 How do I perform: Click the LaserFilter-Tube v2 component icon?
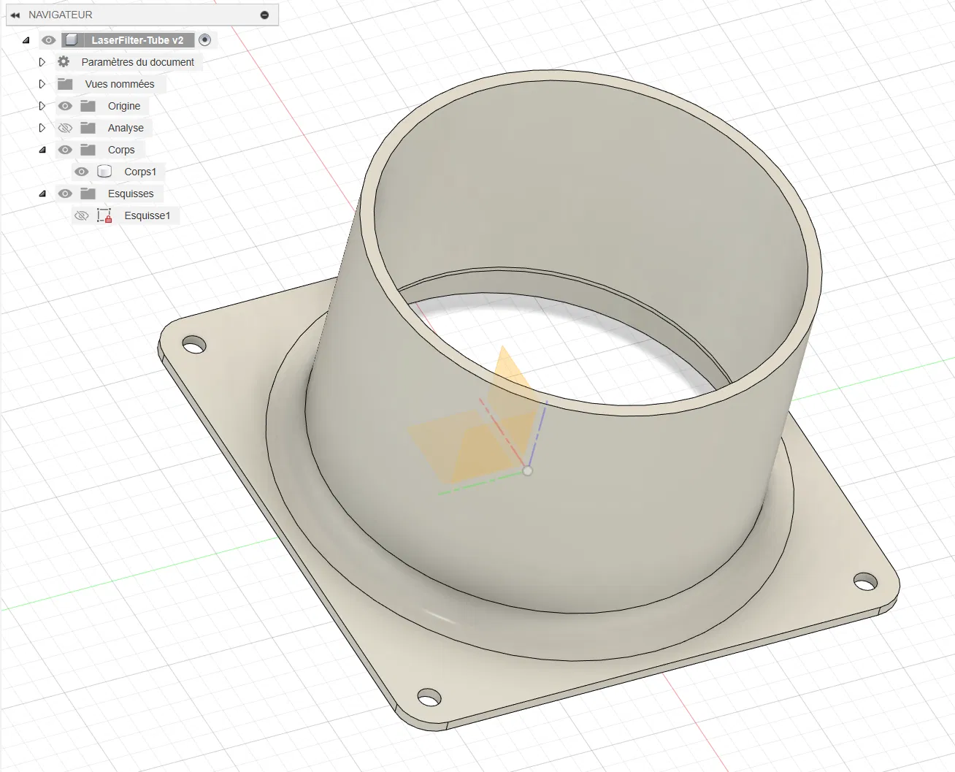click(x=72, y=40)
